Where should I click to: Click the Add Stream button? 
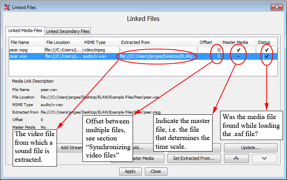point(70,148)
